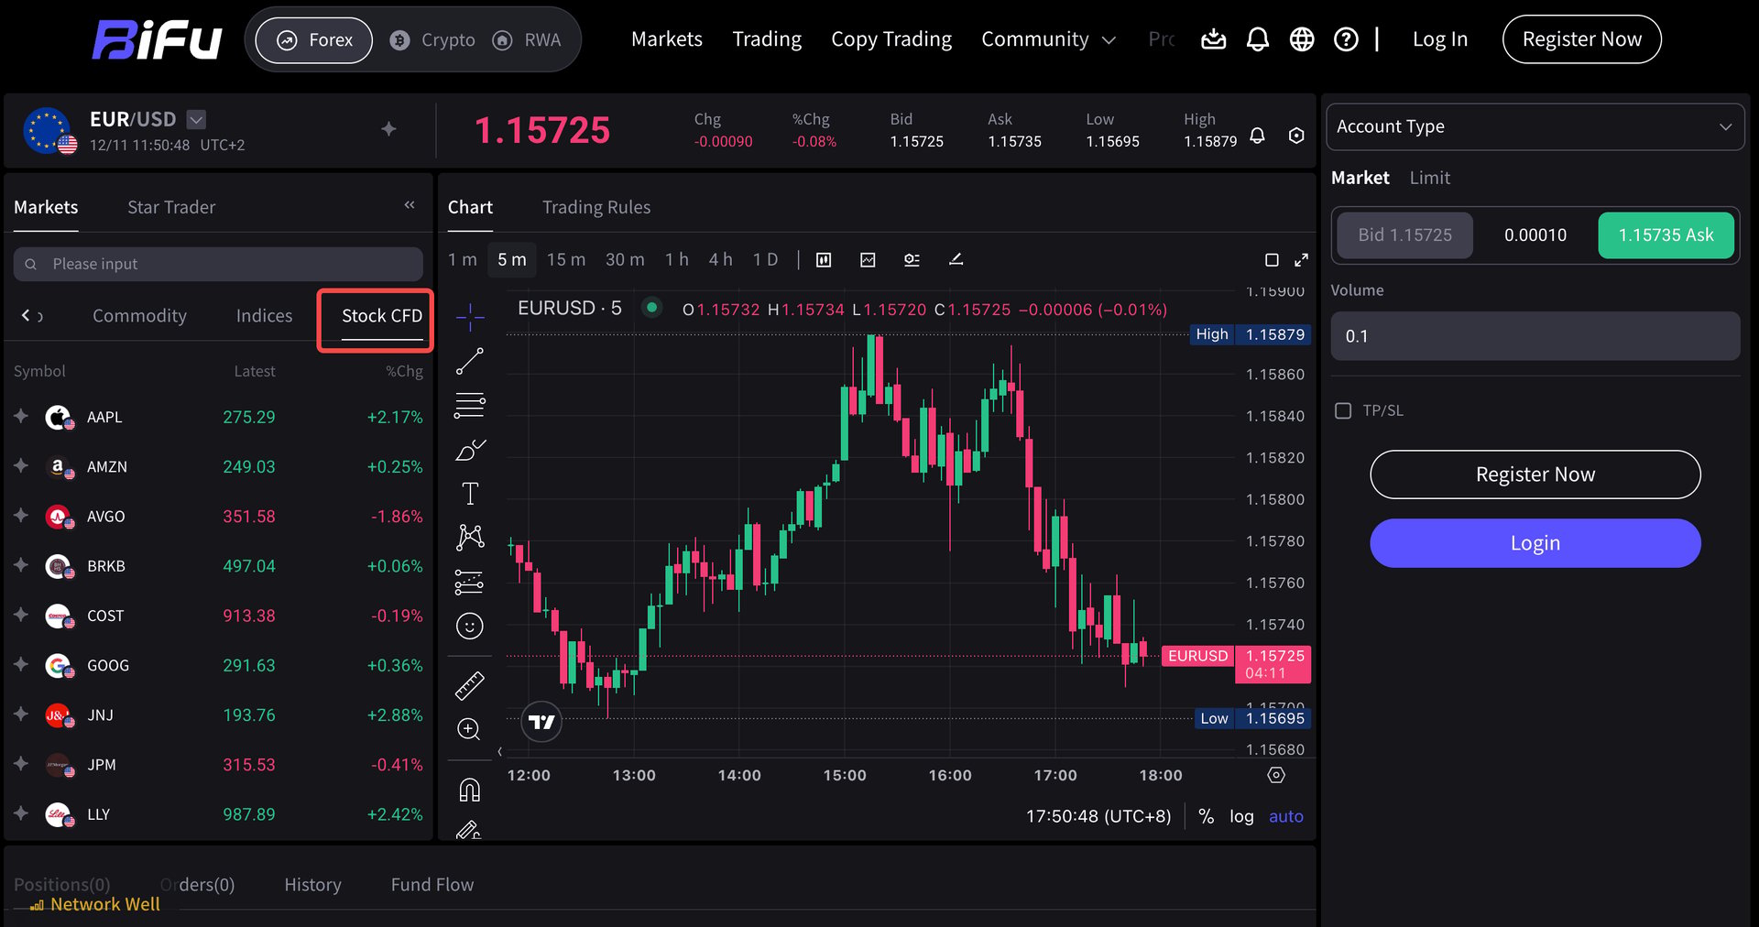The width and height of the screenshot is (1759, 927).
Task: Open the app download icon in header
Action: coord(1213,39)
